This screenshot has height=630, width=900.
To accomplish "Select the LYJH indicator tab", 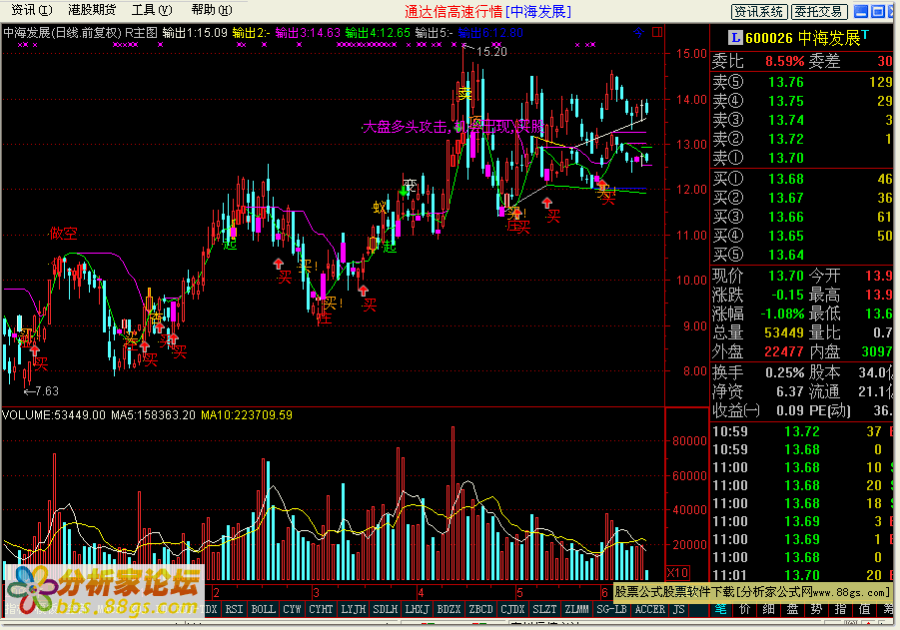I will pos(353,609).
